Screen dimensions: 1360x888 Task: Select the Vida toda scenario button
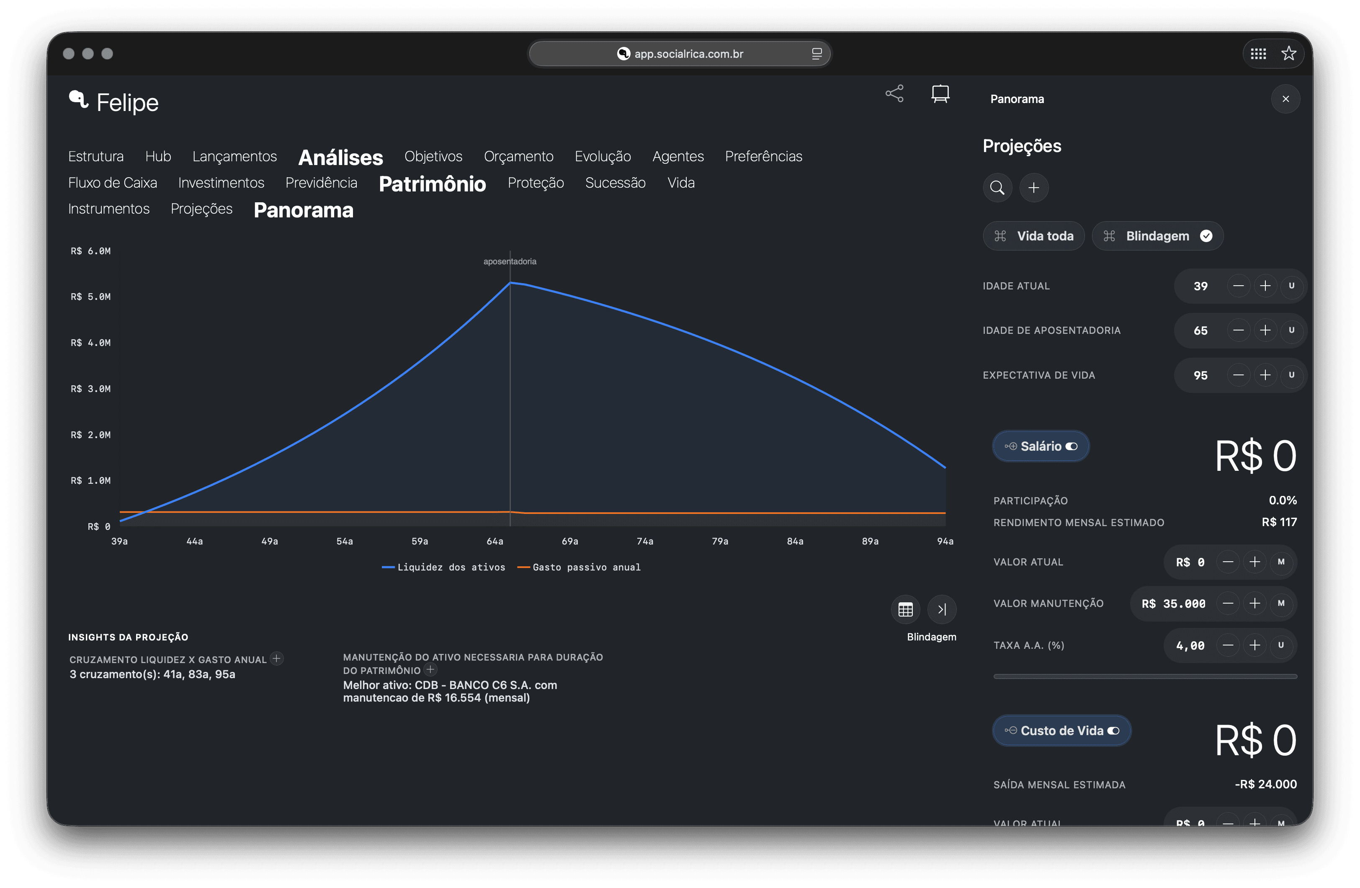1034,235
